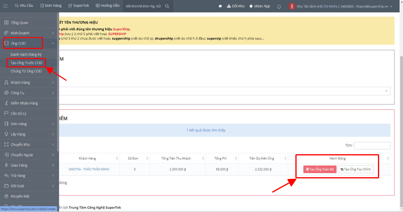Expand Khách Hàng menu
The width and height of the screenshot is (403, 212).
(29, 83)
